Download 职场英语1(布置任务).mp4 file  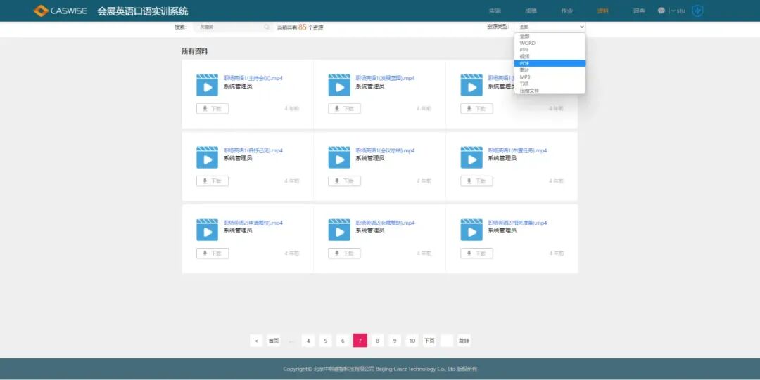(476, 181)
